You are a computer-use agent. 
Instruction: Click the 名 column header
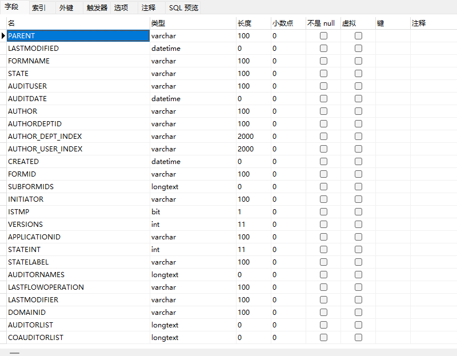78,23
